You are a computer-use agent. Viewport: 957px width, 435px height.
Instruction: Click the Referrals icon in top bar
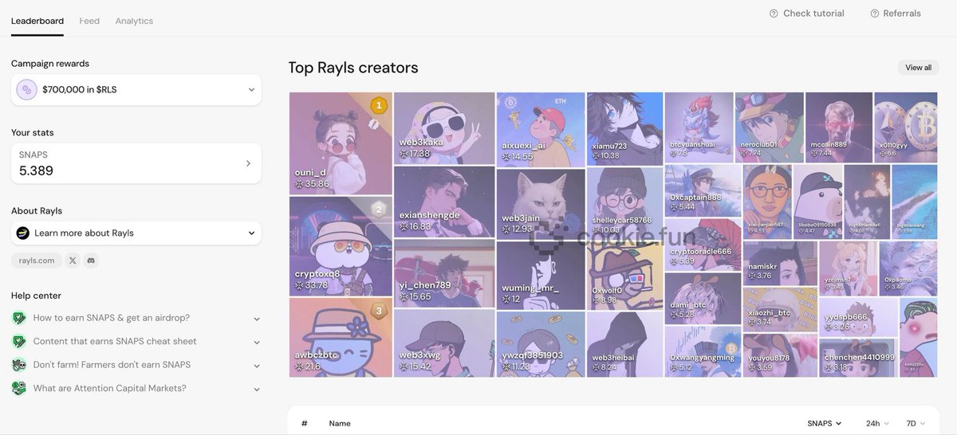coord(875,14)
